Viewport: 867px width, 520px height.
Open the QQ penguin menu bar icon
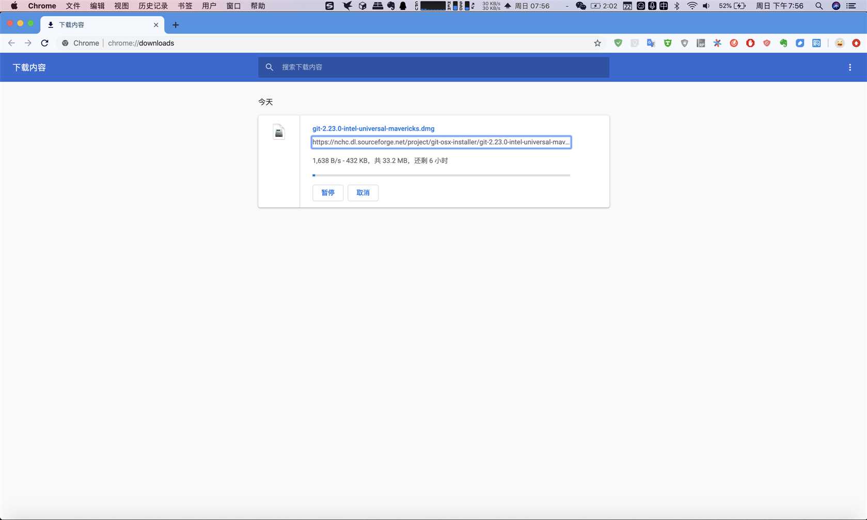pos(403,6)
